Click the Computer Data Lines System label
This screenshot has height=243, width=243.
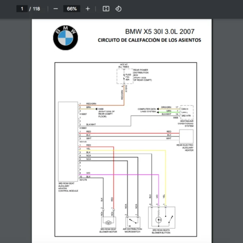click(x=147, y=110)
